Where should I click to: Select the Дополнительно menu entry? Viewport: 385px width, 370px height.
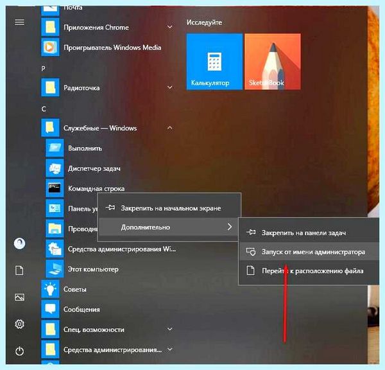pyautogui.click(x=169, y=227)
